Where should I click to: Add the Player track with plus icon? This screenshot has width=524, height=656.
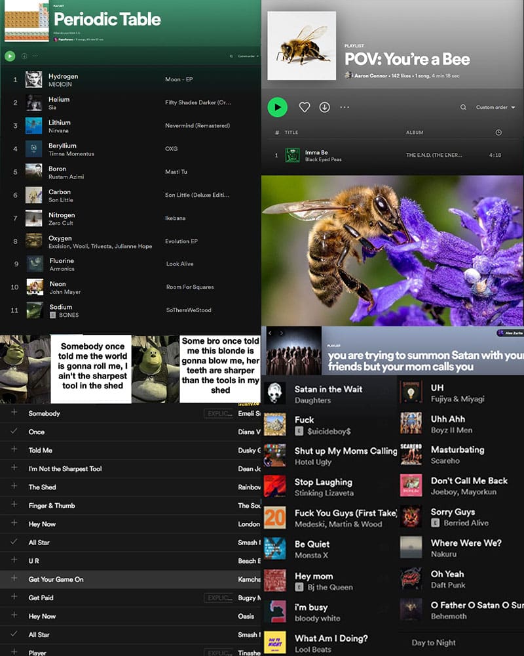tap(14, 652)
